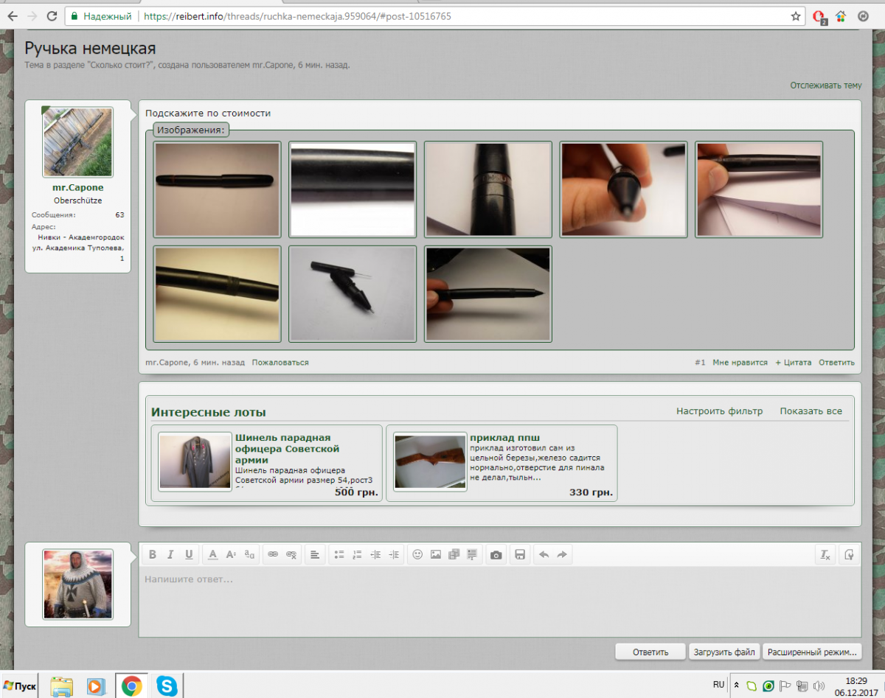Toggle underline formatting in the reply editor

pyautogui.click(x=189, y=554)
